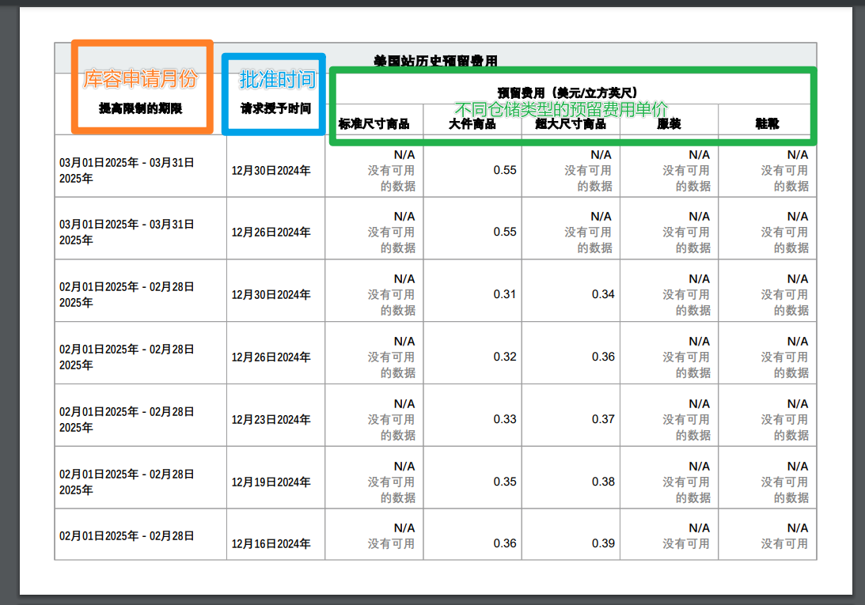Select the 0.34 fee value

(603, 294)
